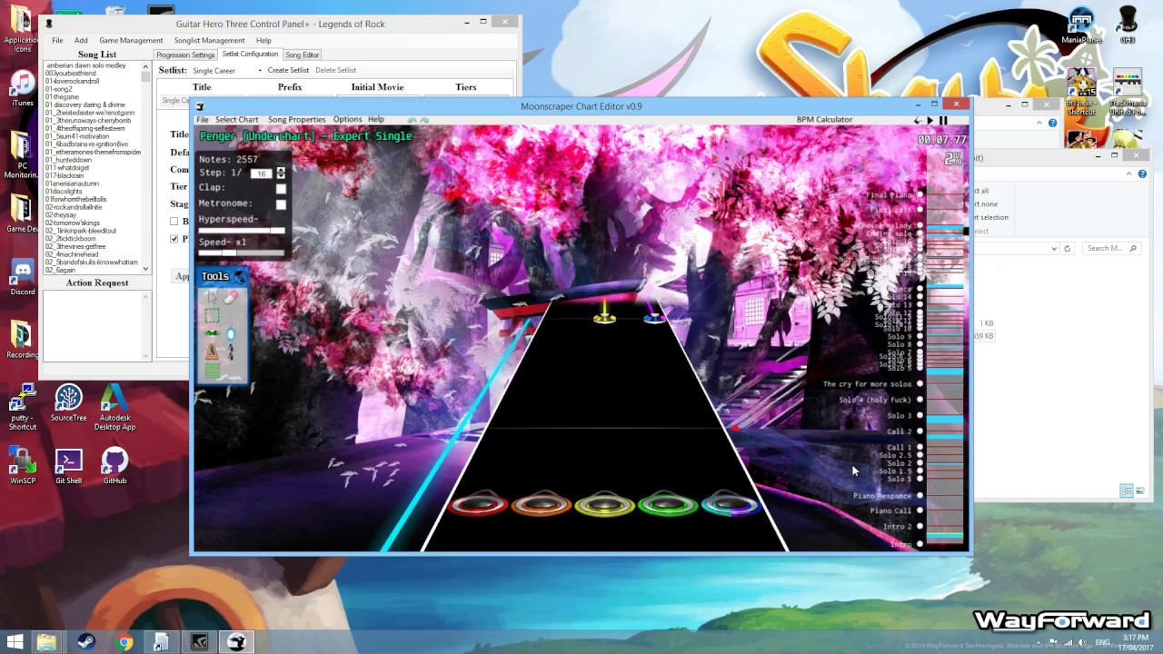The height and width of the screenshot is (654, 1163).
Task: Open SourceTree desktop shortcut
Action: tap(68, 403)
